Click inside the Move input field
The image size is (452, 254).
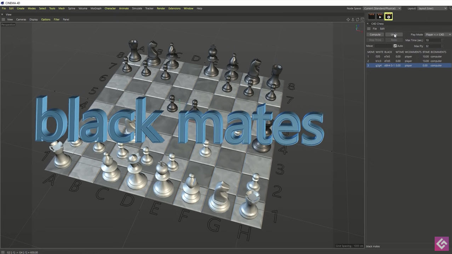pyautogui.click(x=383, y=46)
